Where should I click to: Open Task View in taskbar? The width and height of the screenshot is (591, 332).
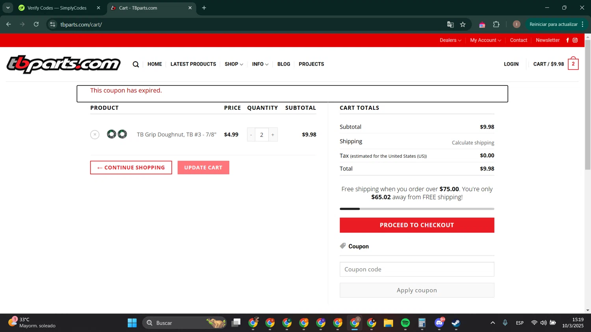point(236,323)
